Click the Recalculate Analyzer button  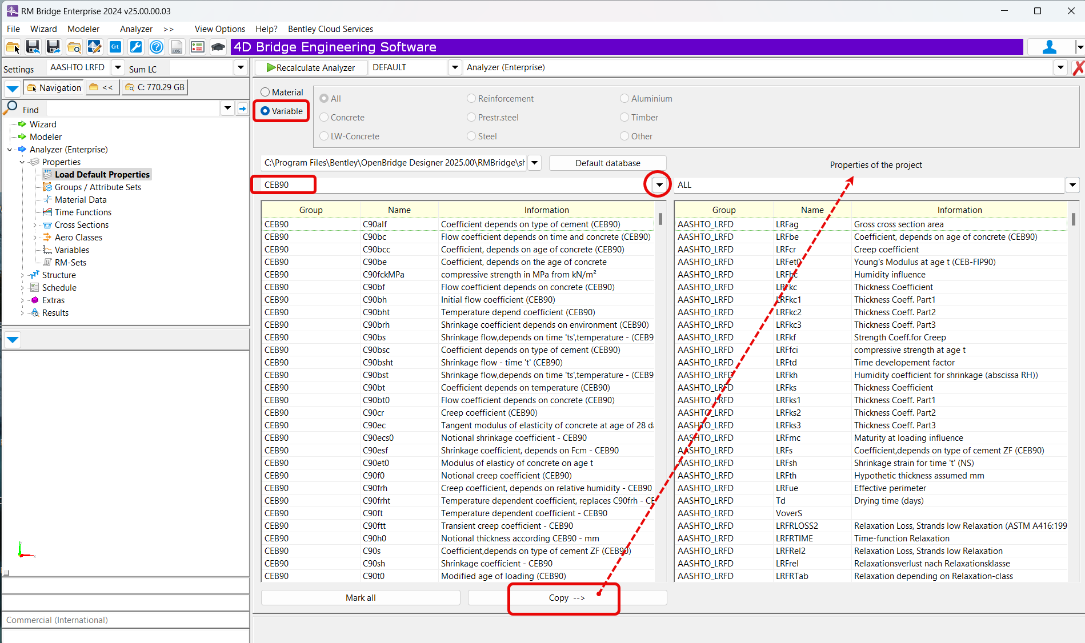[x=310, y=67]
